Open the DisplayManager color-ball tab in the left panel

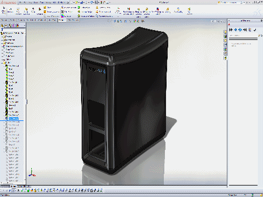tap(18, 26)
